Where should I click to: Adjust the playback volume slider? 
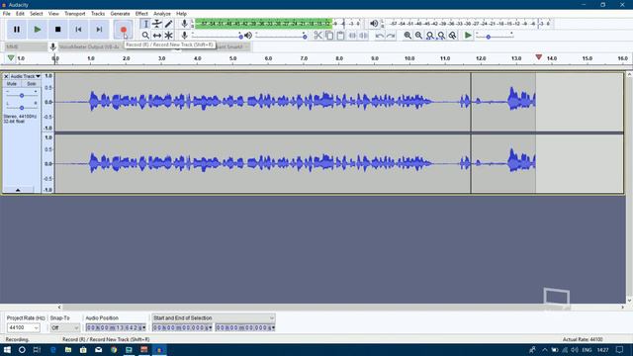tap(281, 37)
